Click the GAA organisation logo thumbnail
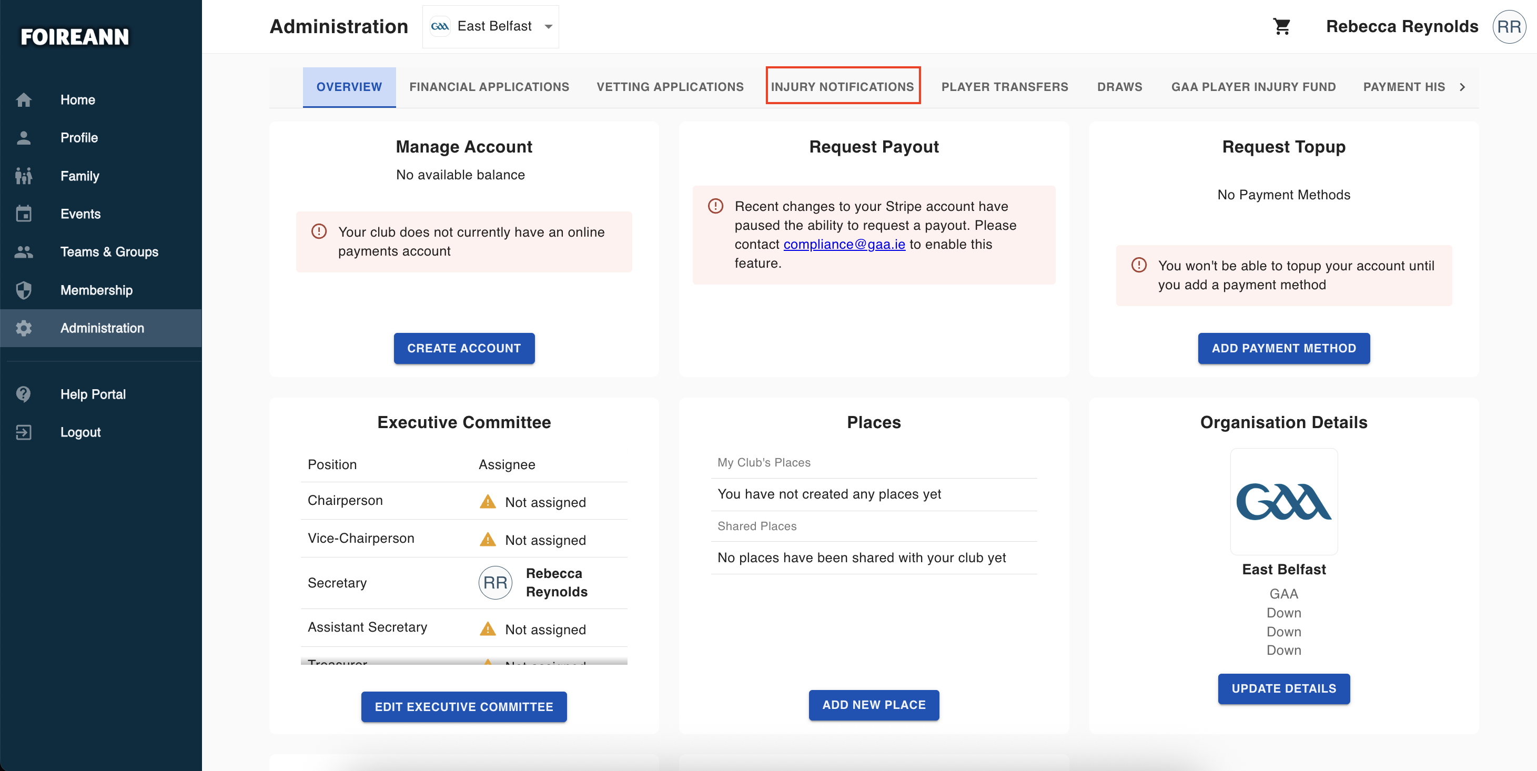The width and height of the screenshot is (1537, 771). (x=1284, y=502)
